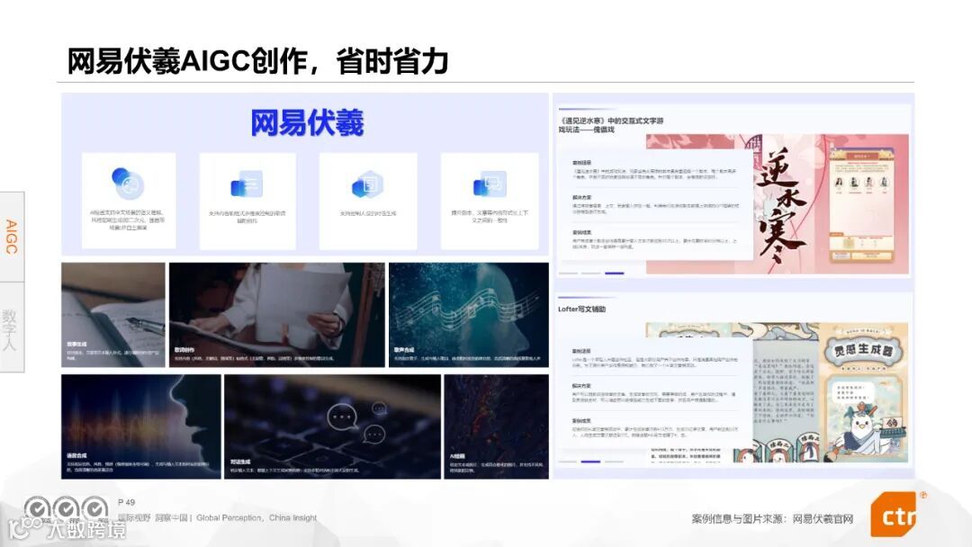Select the active middle indicator in Lofter carousel
Screen dimensions: 972x547
(x=590, y=462)
